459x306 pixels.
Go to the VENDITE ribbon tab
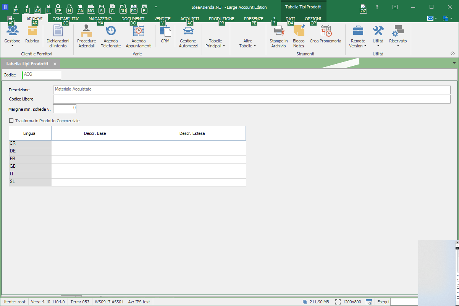pyautogui.click(x=163, y=19)
